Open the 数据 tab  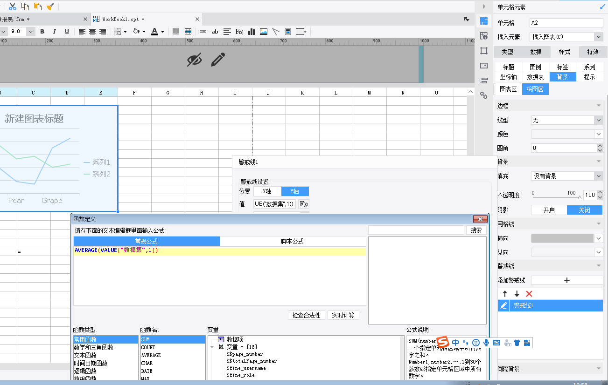[x=536, y=52]
